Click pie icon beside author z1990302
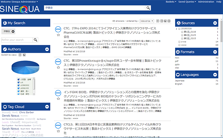 [x=18, y=86]
